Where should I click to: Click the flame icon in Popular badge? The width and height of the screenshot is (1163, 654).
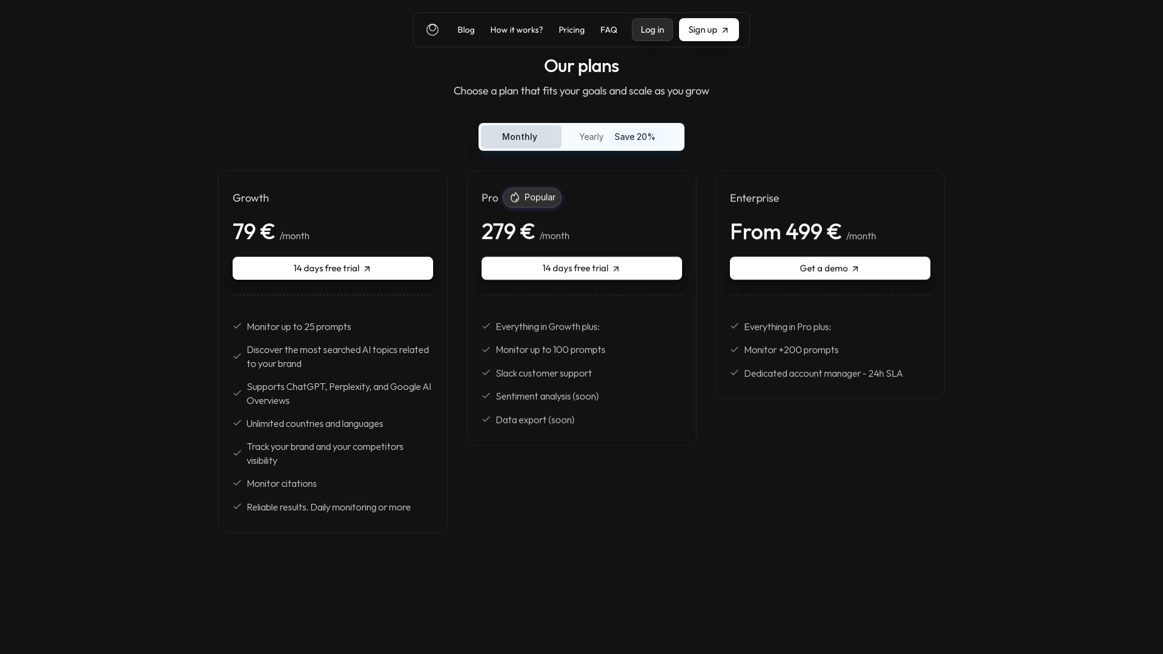pyautogui.click(x=515, y=197)
